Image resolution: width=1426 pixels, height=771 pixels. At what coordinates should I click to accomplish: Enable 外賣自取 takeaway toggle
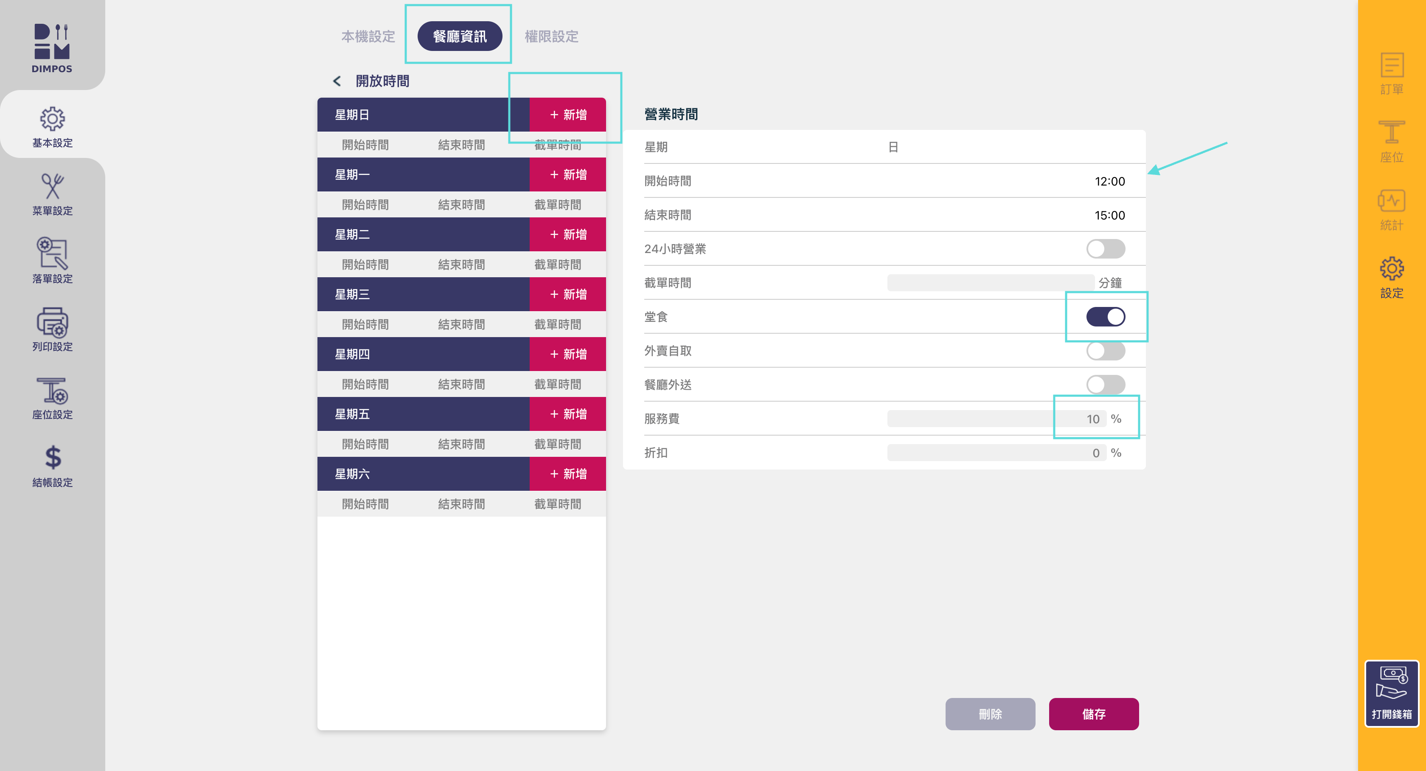click(1105, 351)
